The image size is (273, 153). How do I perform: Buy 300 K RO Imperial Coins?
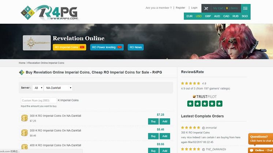click(x=153, y=121)
